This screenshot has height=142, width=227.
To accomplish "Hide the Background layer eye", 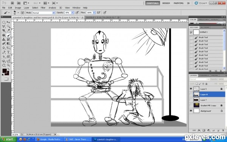I will click(191, 111).
